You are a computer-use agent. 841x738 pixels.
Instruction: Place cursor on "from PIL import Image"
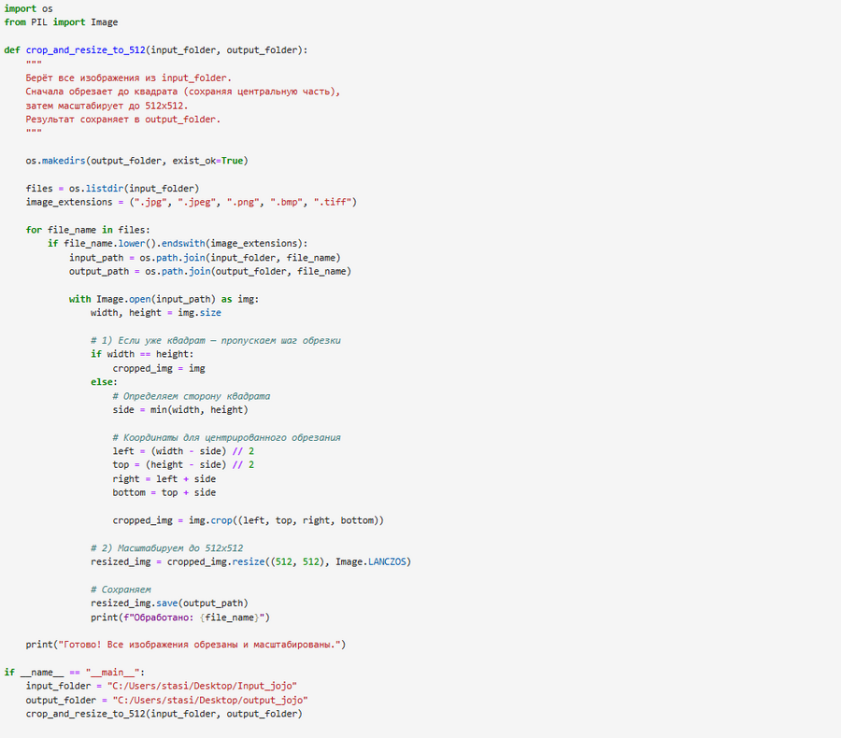(61, 22)
